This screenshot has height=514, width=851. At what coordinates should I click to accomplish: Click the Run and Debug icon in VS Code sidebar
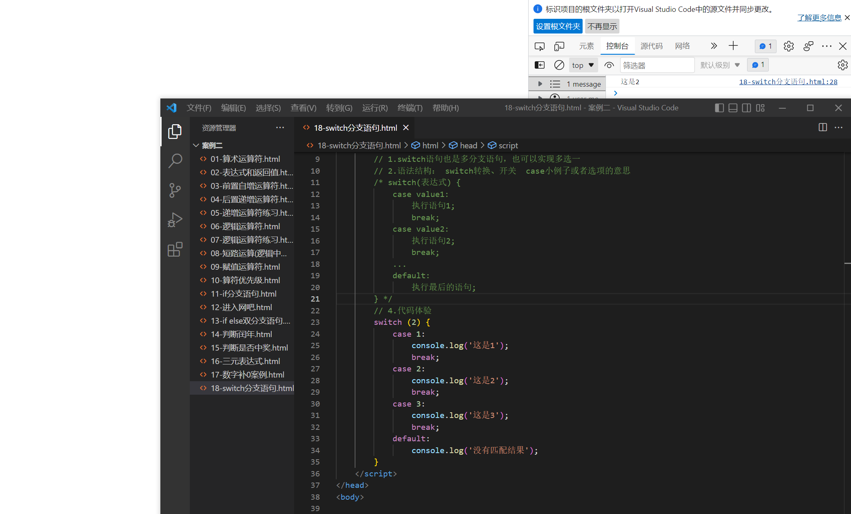[173, 220]
